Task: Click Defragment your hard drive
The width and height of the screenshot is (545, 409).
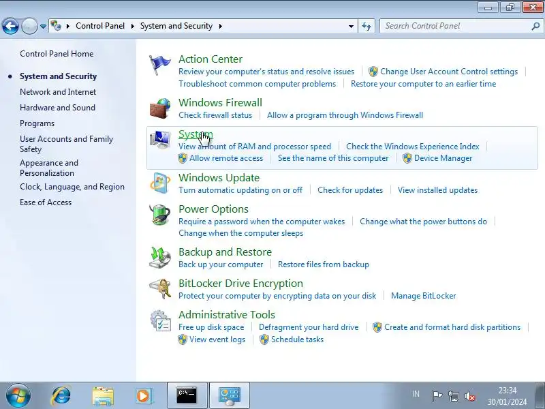Action: 309,327
